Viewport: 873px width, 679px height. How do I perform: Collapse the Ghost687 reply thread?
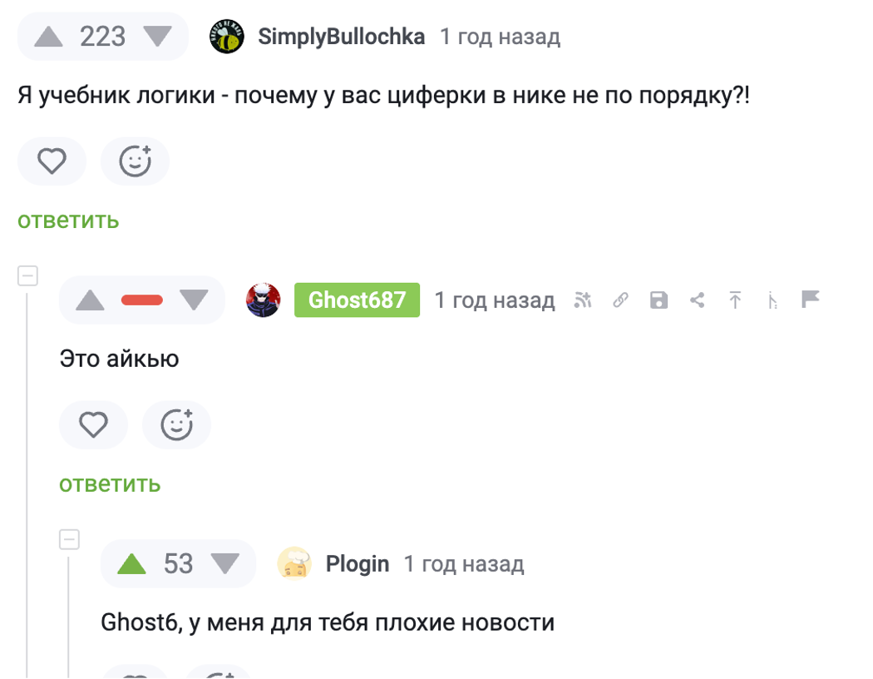[x=28, y=276]
